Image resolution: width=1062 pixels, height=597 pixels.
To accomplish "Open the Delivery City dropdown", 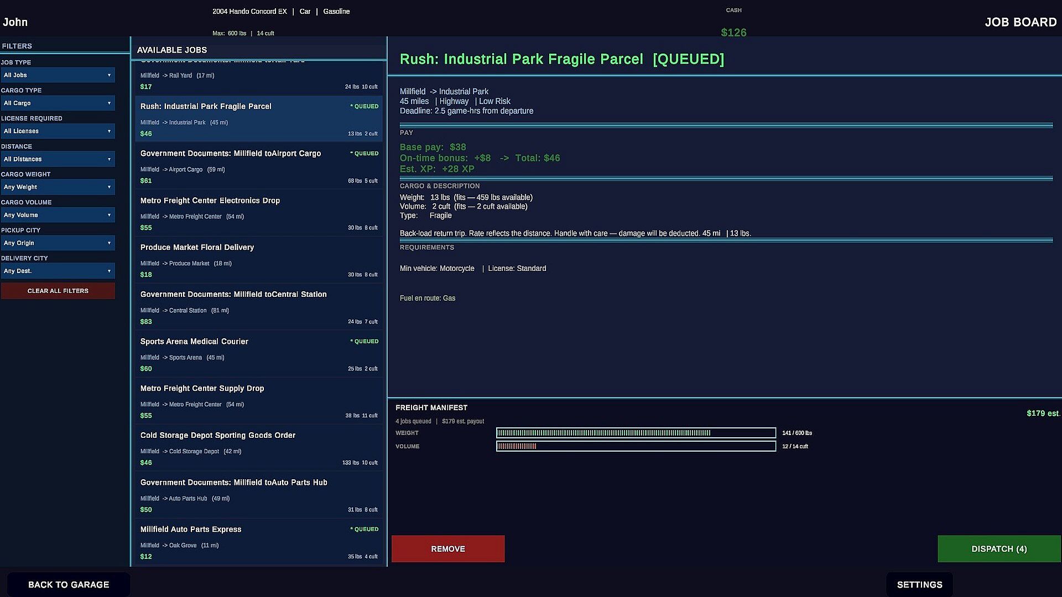I will 58,271.
